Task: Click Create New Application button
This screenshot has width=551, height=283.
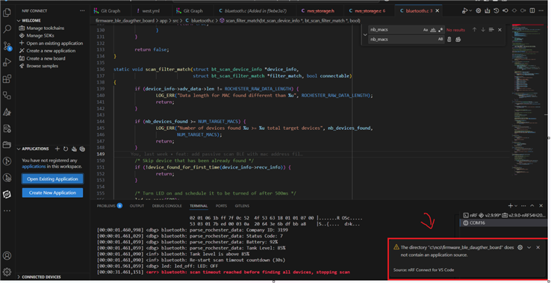Action: tap(52, 193)
